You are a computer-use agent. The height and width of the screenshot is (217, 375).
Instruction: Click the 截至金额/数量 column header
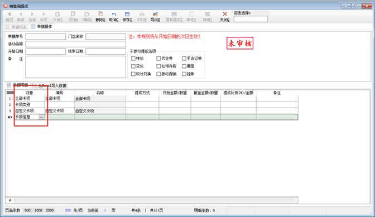pos(206,93)
